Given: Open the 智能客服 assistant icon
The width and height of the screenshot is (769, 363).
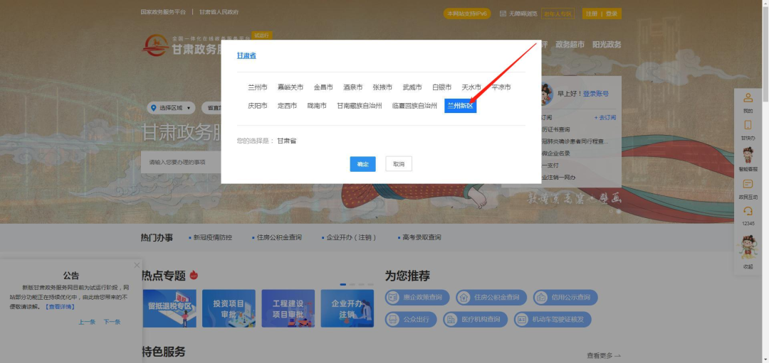Looking at the screenshot, I should pos(748,156).
